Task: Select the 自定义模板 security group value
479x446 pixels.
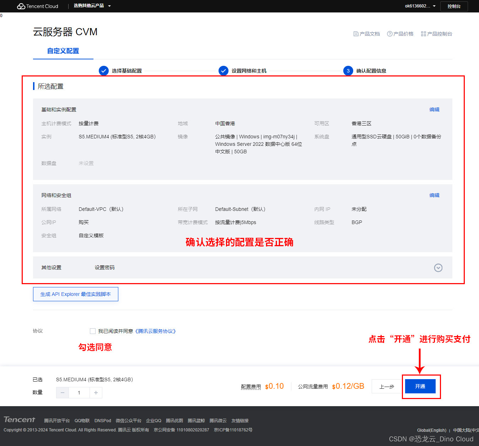Action: click(91, 235)
